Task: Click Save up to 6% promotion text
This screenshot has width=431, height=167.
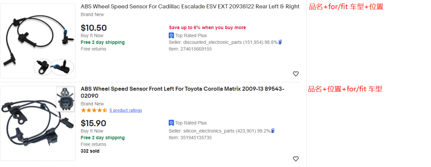Action: [208, 28]
